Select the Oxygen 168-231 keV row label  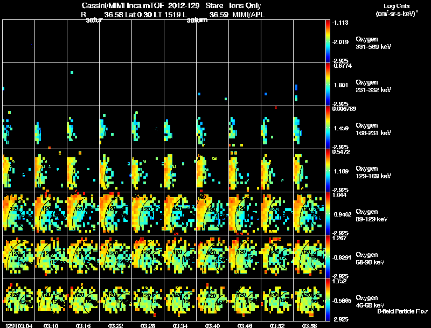click(373, 129)
